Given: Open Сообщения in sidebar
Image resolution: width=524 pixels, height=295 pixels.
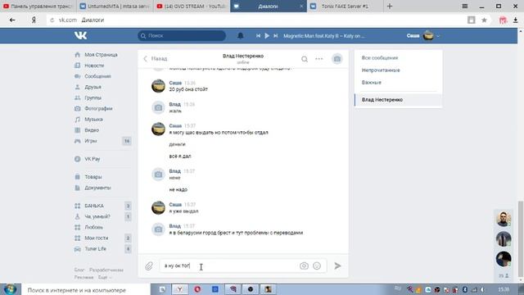Looking at the screenshot, I should tap(97, 76).
